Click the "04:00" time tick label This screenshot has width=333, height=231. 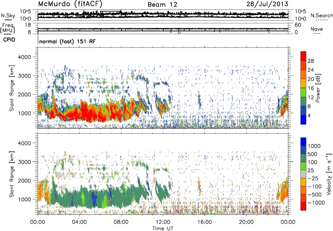79,222
